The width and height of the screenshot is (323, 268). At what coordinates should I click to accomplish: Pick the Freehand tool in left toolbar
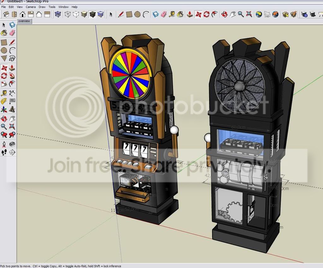click(12, 58)
